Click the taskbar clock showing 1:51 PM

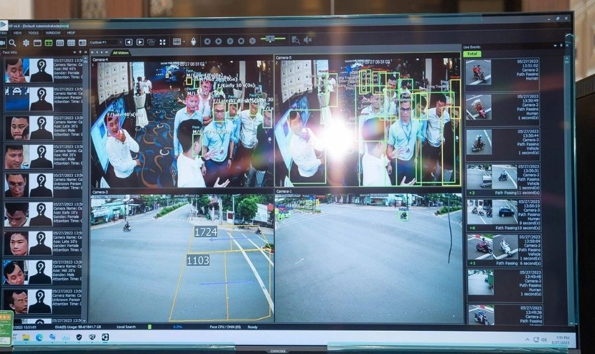[562, 339]
